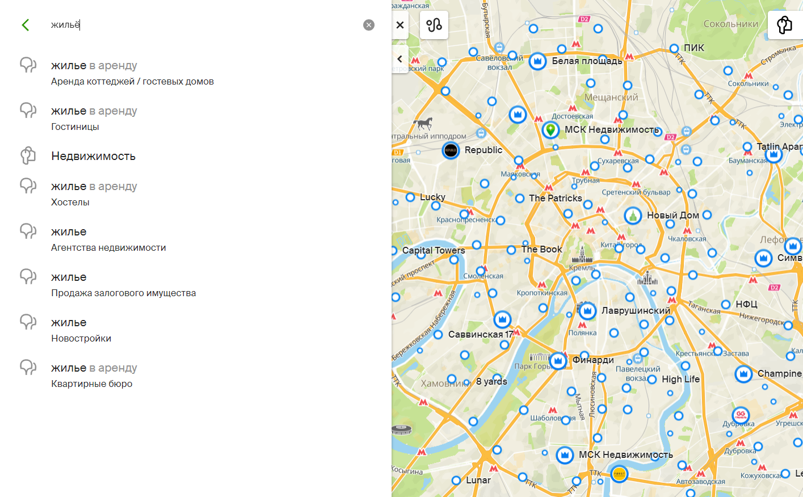Click the Кремль landmark icon
The image size is (803, 497).
pyautogui.click(x=582, y=255)
